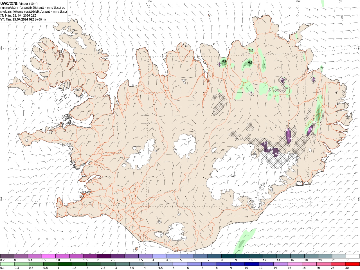This screenshot has height=270, width=360.
Task: Choose the lower legend row swatch labeled 7
Action: tap(208, 264)
